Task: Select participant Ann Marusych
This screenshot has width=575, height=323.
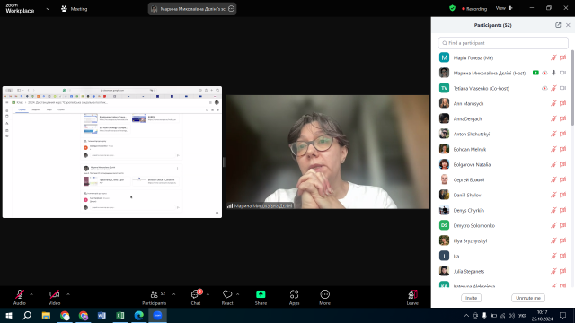Action: click(x=503, y=104)
